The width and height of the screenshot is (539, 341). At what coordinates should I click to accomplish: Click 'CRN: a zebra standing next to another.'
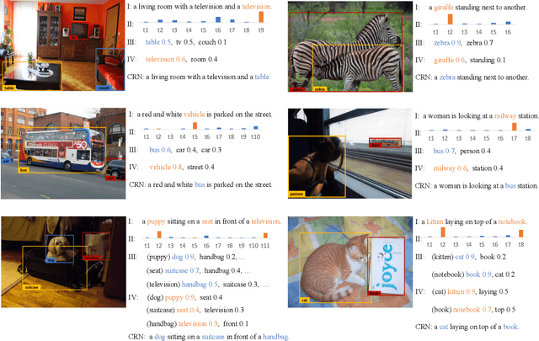point(472,77)
